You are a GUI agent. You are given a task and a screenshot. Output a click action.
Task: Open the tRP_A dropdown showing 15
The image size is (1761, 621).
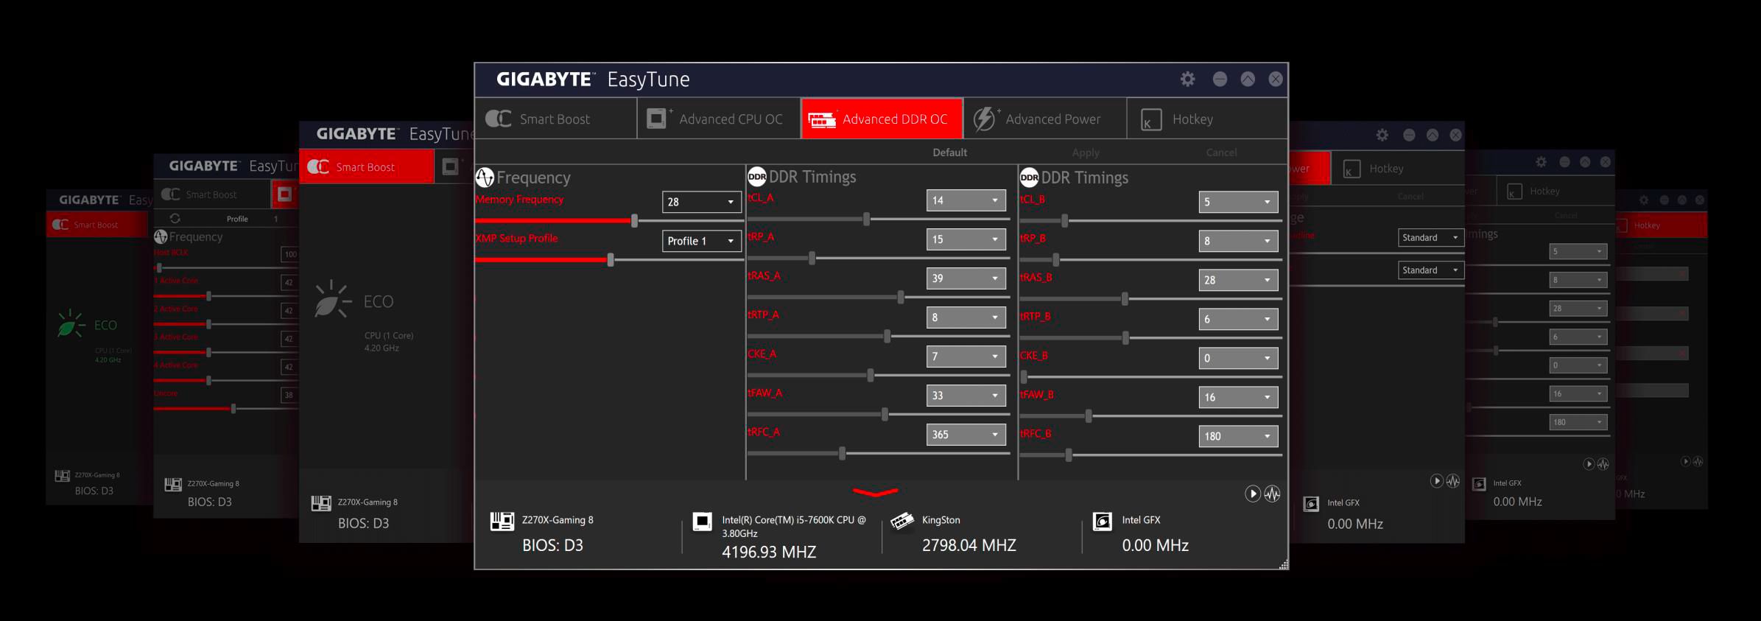pos(966,239)
